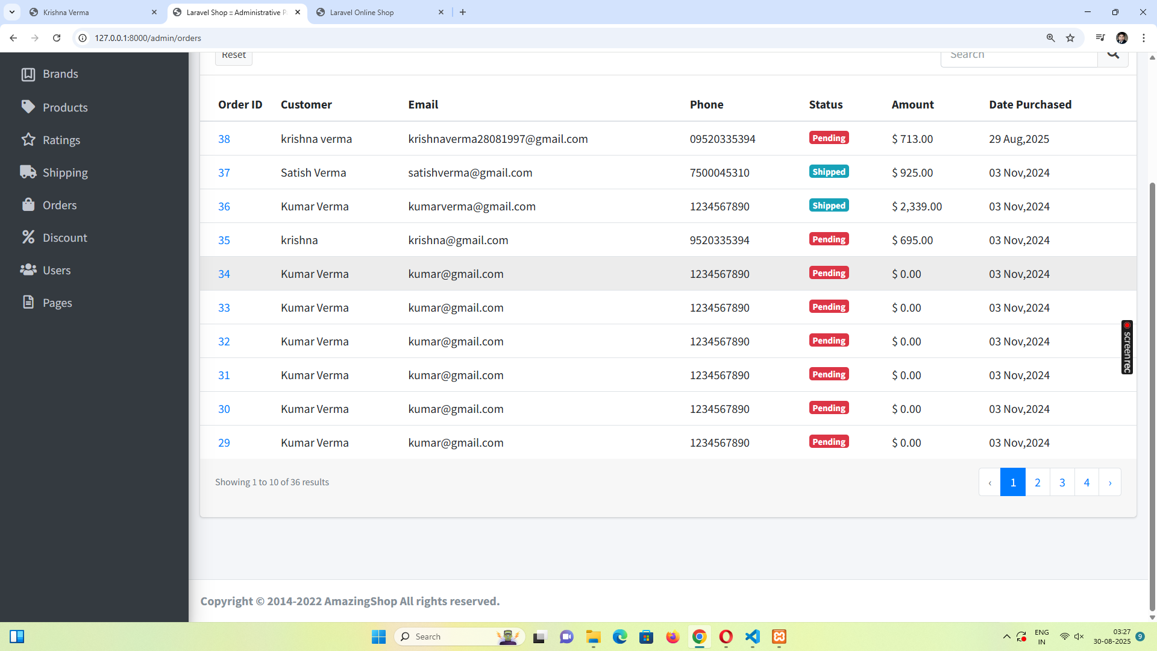Go to pagination page 3

[x=1062, y=482]
